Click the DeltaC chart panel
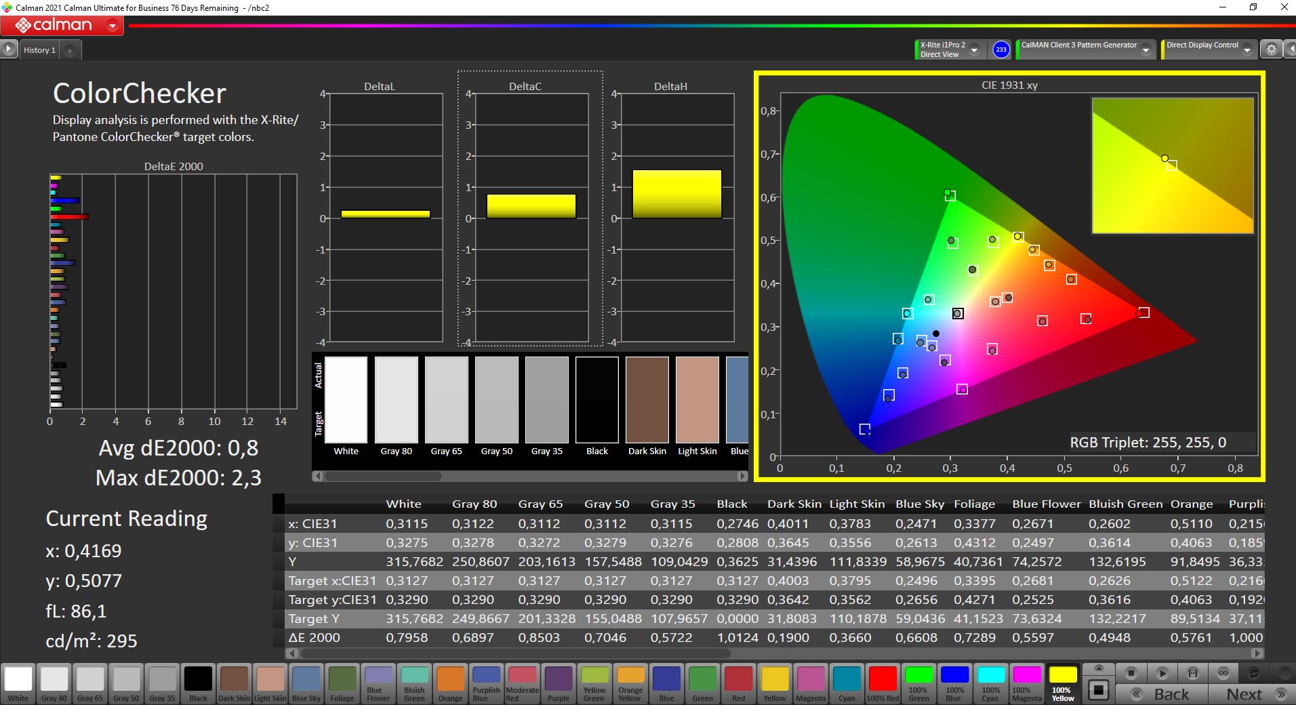Image resolution: width=1296 pixels, height=705 pixels. click(530, 209)
